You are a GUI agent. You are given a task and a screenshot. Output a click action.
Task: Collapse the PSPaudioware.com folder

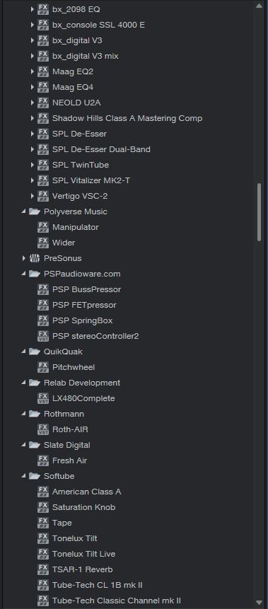24,273
